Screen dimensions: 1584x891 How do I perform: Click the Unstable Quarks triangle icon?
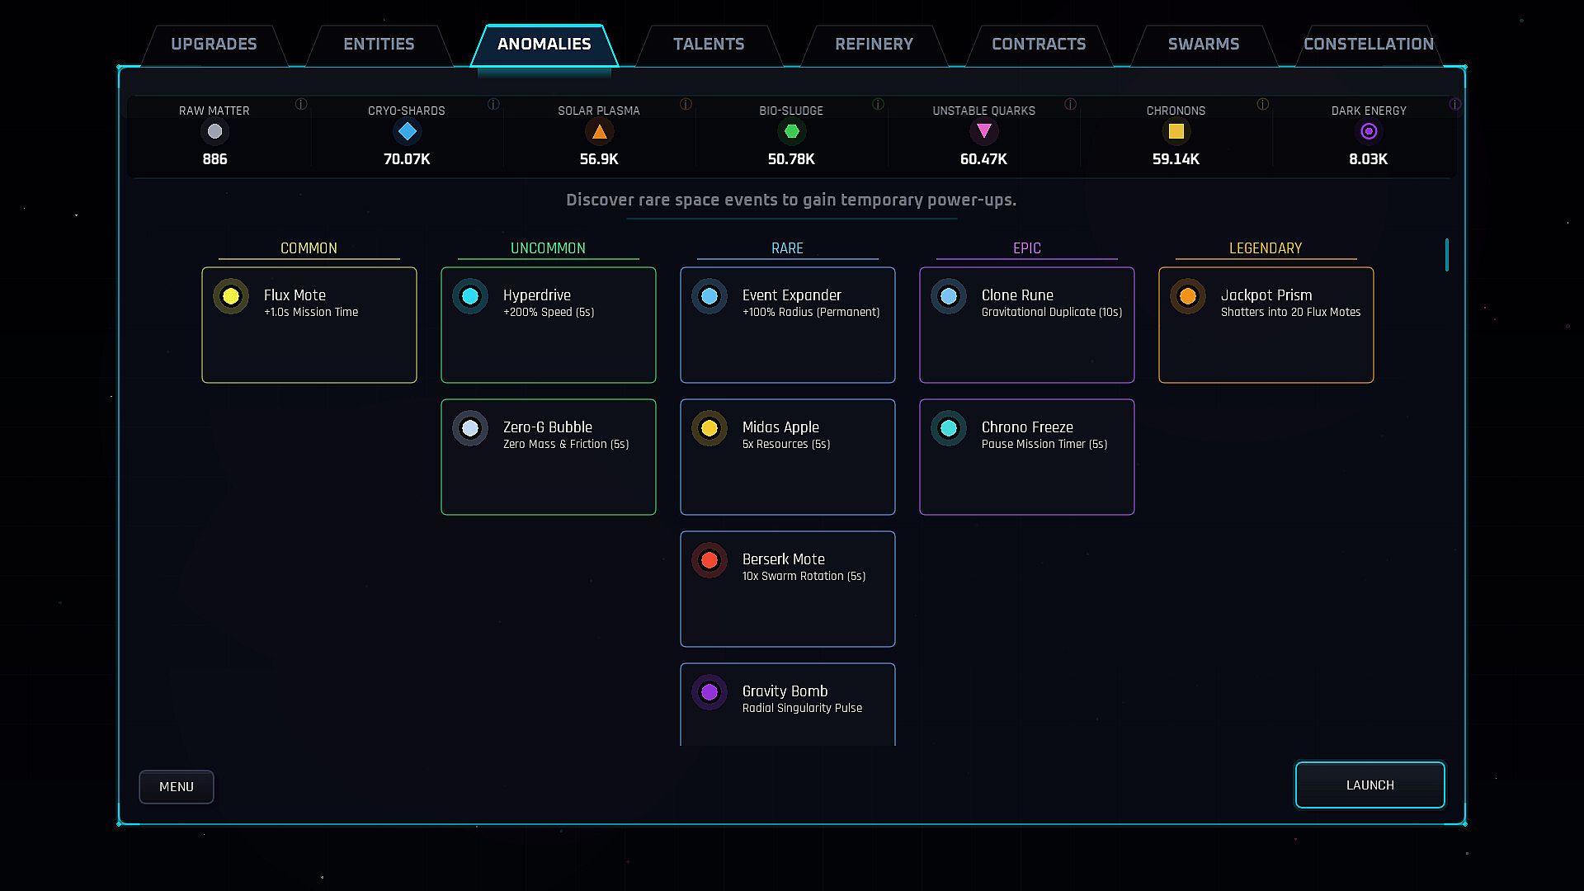tap(983, 131)
